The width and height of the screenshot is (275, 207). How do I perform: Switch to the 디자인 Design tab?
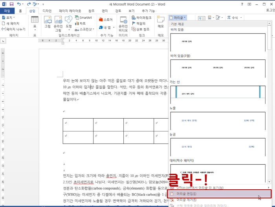tap(47, 11)
